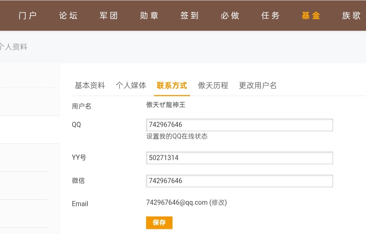Screen dimensions: 366x234
Task: Open the 军团 navigation item
Action: 108,16
